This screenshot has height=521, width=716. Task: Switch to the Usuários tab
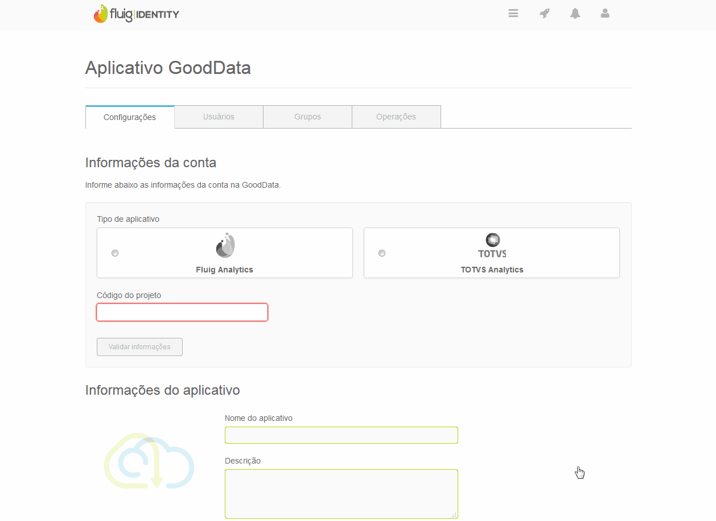(x=219, y=117)
